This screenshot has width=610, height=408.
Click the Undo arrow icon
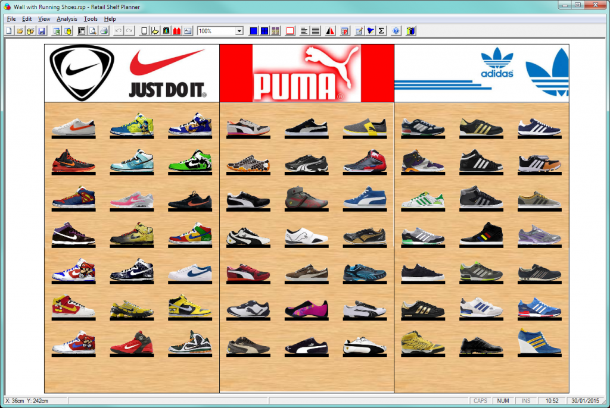click(x=119, y=31)
